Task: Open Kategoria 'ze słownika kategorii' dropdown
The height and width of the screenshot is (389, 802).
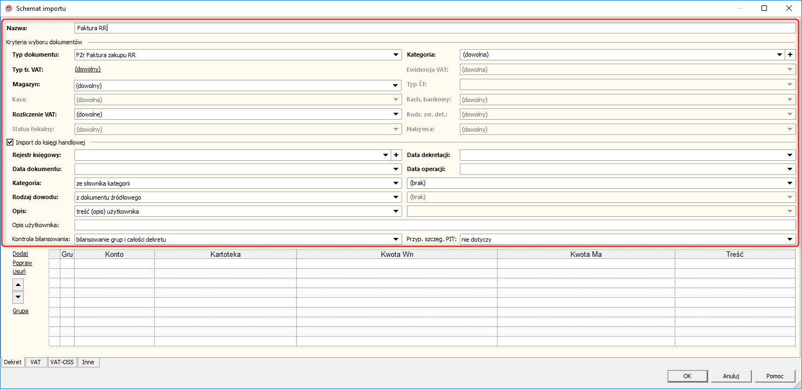Action: click(396, 183)
